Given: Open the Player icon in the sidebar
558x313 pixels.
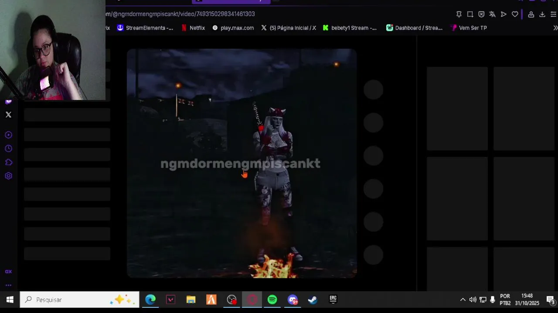Looking at the screenshot, I should click(x=8, y=135).
